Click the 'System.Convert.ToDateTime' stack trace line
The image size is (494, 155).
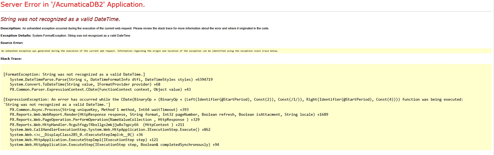[85, 84]
